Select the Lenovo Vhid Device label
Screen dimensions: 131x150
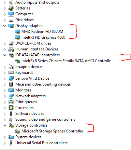click(x=32, y=78)
